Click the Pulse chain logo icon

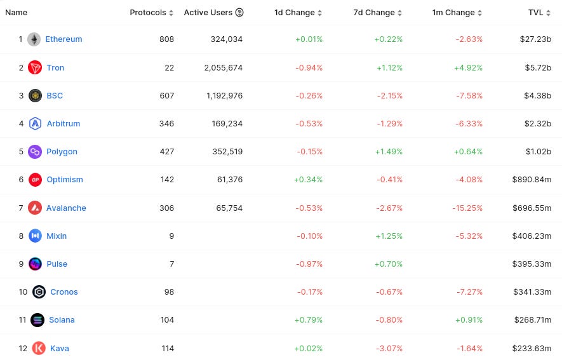(35, 264)
